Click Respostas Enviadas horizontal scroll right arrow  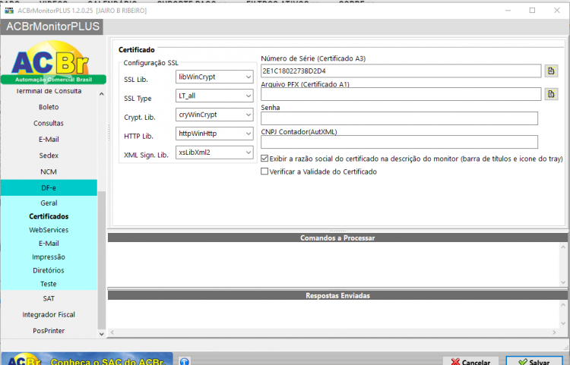click(x=554, y=332)
